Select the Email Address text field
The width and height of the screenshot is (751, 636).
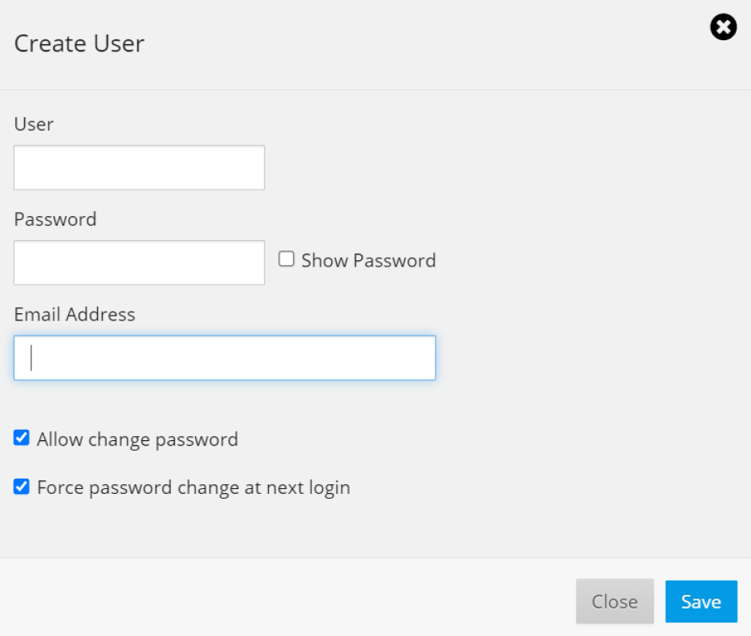pyautogui.click(x=225, y=358)
